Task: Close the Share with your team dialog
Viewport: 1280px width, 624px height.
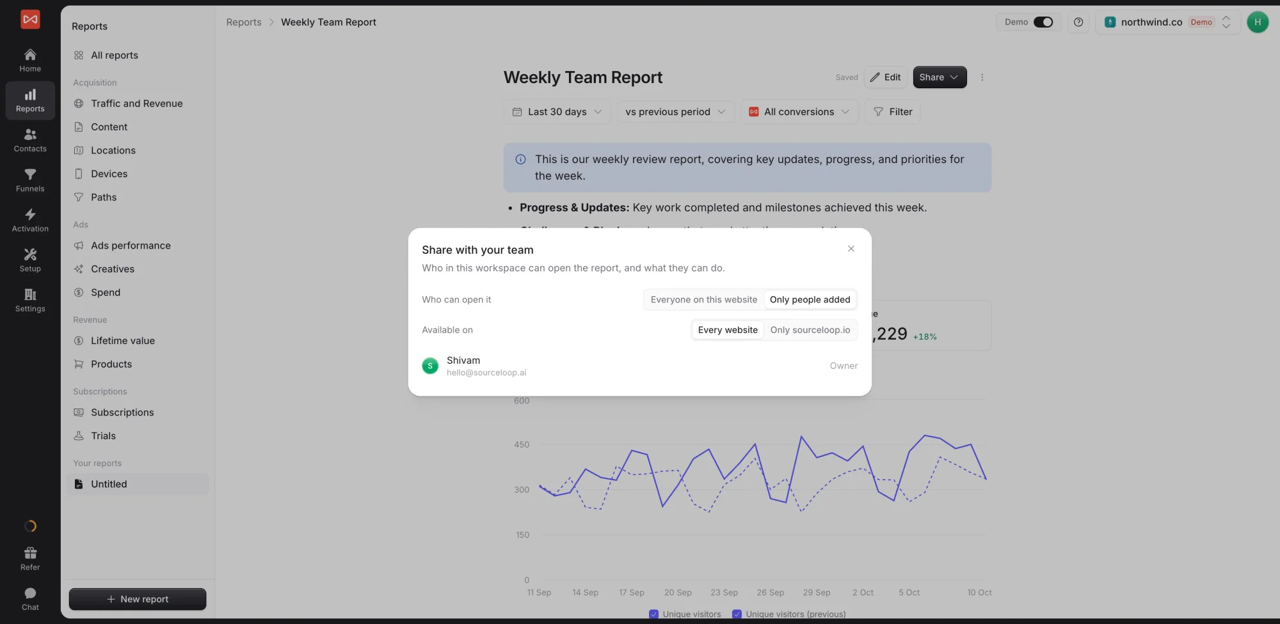Action: click(x=851, y=249)
